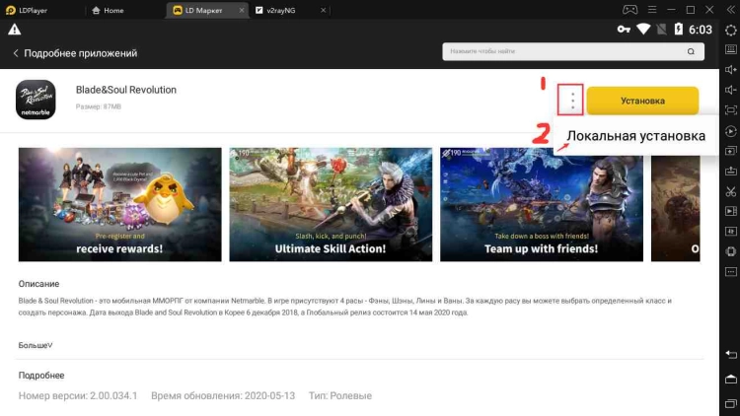740x416 pixels.
Task: Expand description with БольшеV
Action: [x=36, y=345]
